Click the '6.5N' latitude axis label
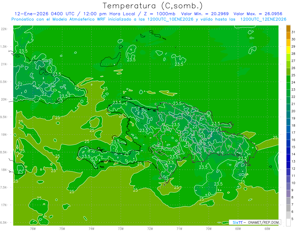The image size is (300, 232). coord(4,222)
